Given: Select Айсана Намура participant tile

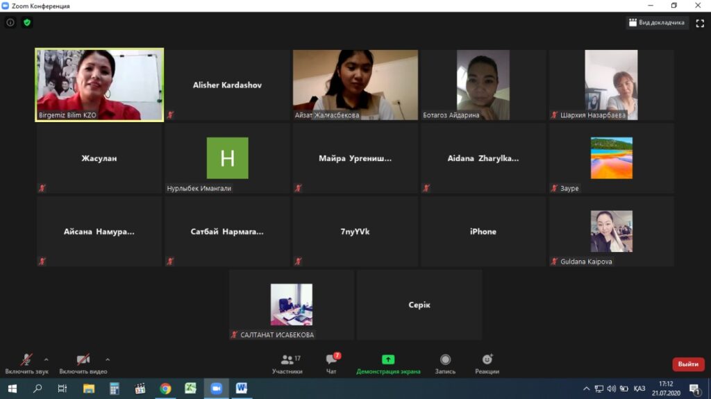Looking at the screenshot, I should pos(99,232).
